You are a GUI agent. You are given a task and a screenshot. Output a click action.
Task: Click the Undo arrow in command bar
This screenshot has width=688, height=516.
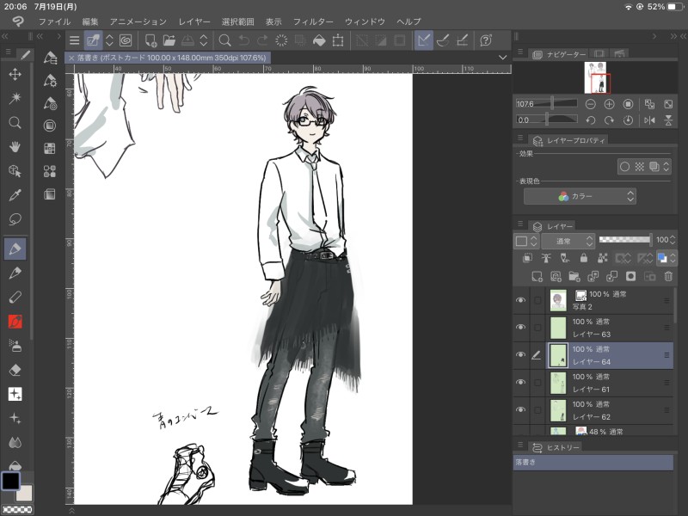tap(243, 40)
